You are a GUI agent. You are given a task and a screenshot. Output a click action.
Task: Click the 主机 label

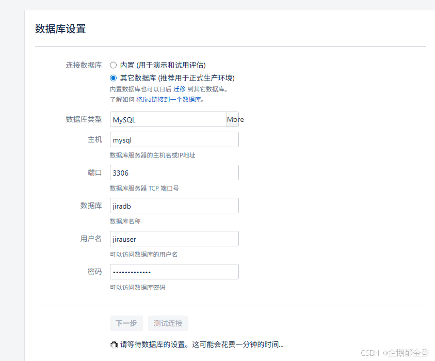tap(95, 139)
